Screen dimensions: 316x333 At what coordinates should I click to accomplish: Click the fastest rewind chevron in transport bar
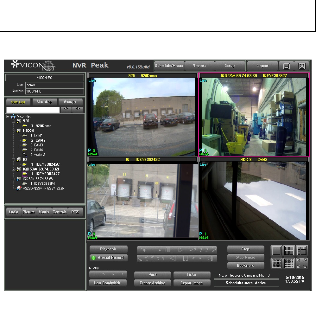[x=140, y=259]
